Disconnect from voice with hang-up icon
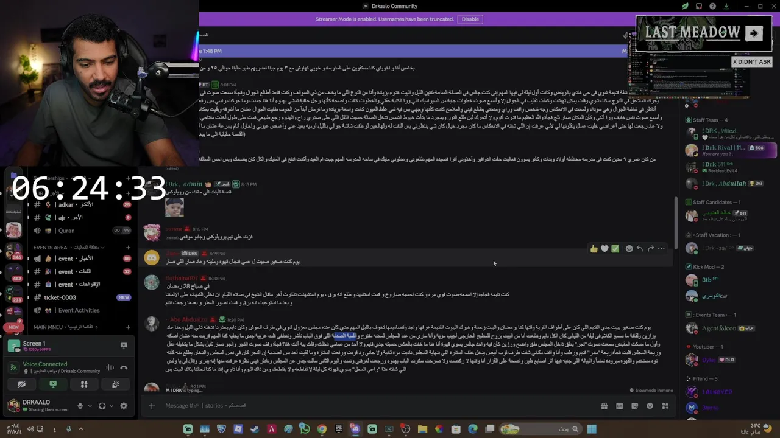The height and width of the screenshot is (438, 780). pyautogui.click(x=124, y=367)
